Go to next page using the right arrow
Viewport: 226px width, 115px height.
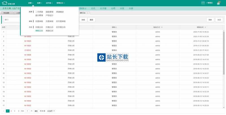19,111
